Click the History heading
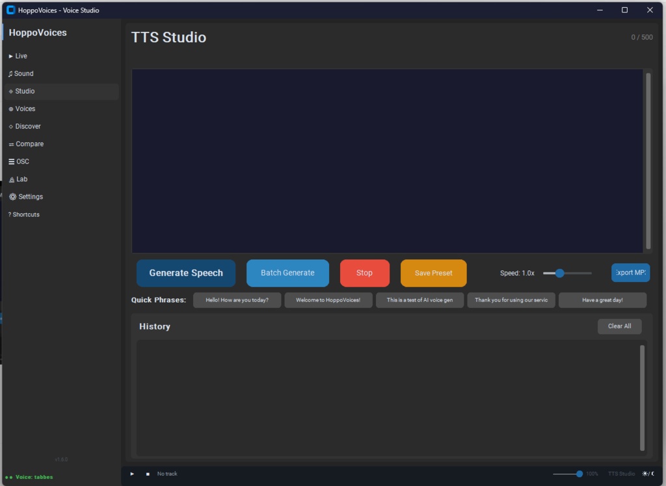Viewport: 666px width, 486px height. 155,326
